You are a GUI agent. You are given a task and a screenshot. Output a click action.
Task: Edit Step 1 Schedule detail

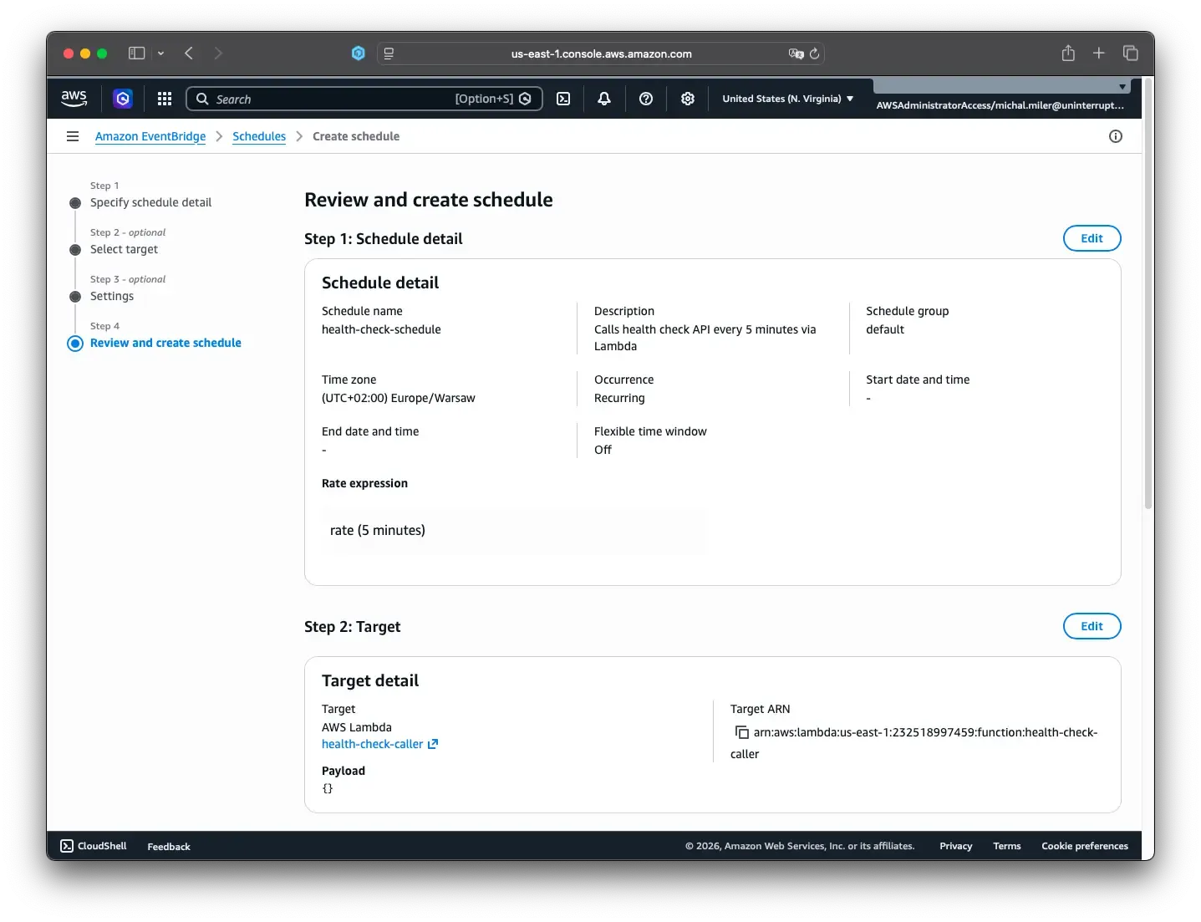tap(1092, 238)
